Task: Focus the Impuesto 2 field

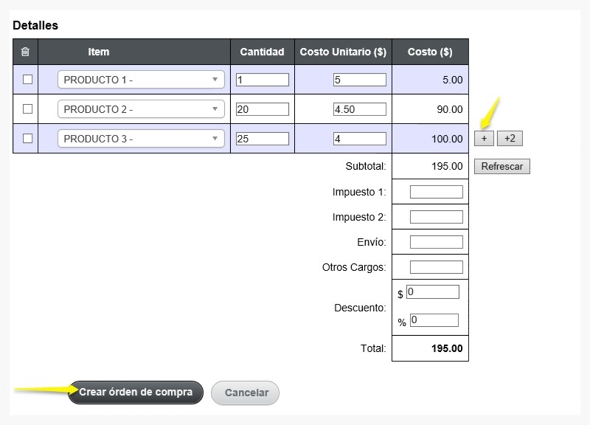Action: click(437, 217)
